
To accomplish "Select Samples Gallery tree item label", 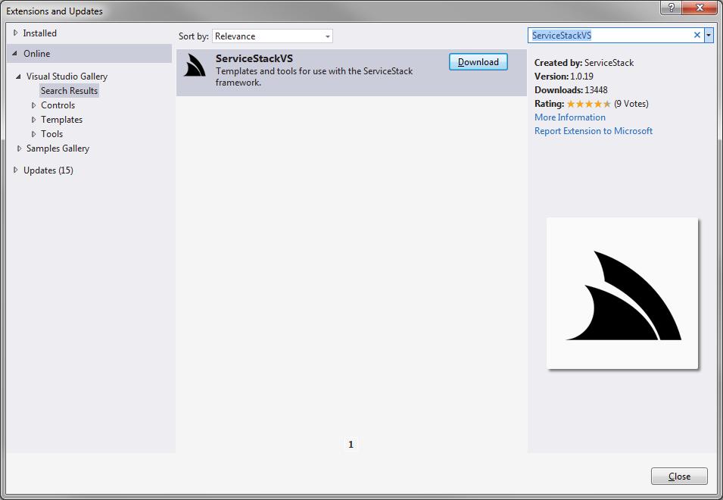I will click(58, 148).
